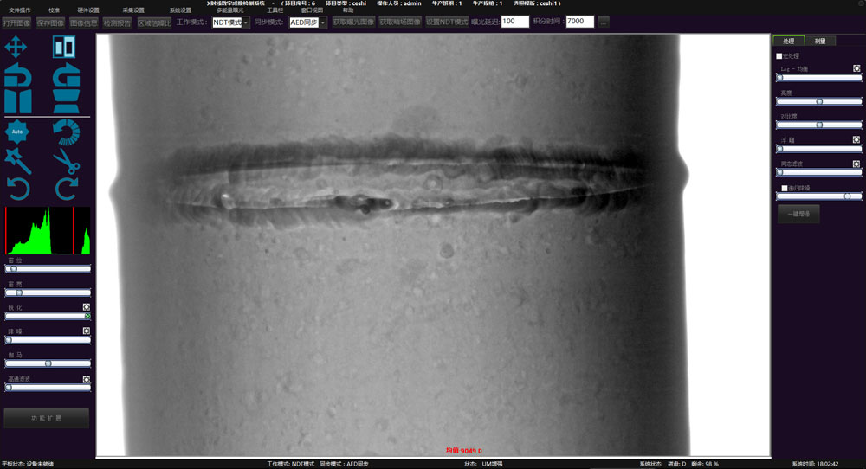The image size is (866, 469).
Task: Click the 伽马 gamma slider
Action: coord(48,363)
